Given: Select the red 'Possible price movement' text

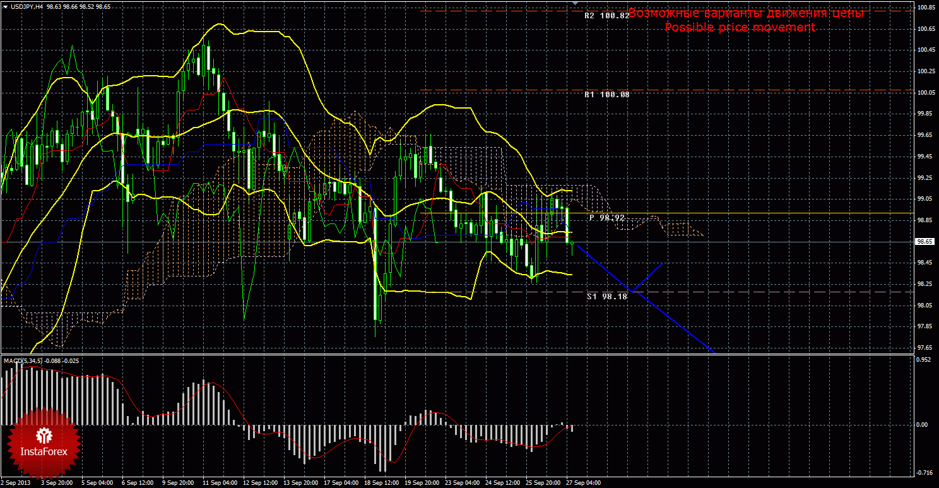Looking at the screenshot, I should pyautogui.click(x=740, y=28).
